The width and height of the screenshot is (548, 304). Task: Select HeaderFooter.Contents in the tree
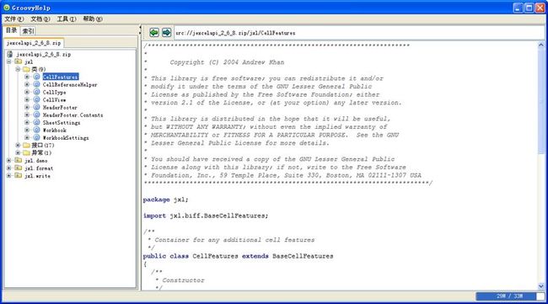tap(73, 115)
